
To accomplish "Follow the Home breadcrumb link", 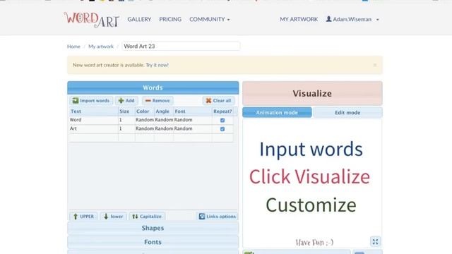I will [x=73, y=47].
